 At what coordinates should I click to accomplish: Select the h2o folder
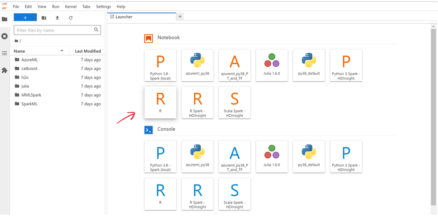(57, 77)
